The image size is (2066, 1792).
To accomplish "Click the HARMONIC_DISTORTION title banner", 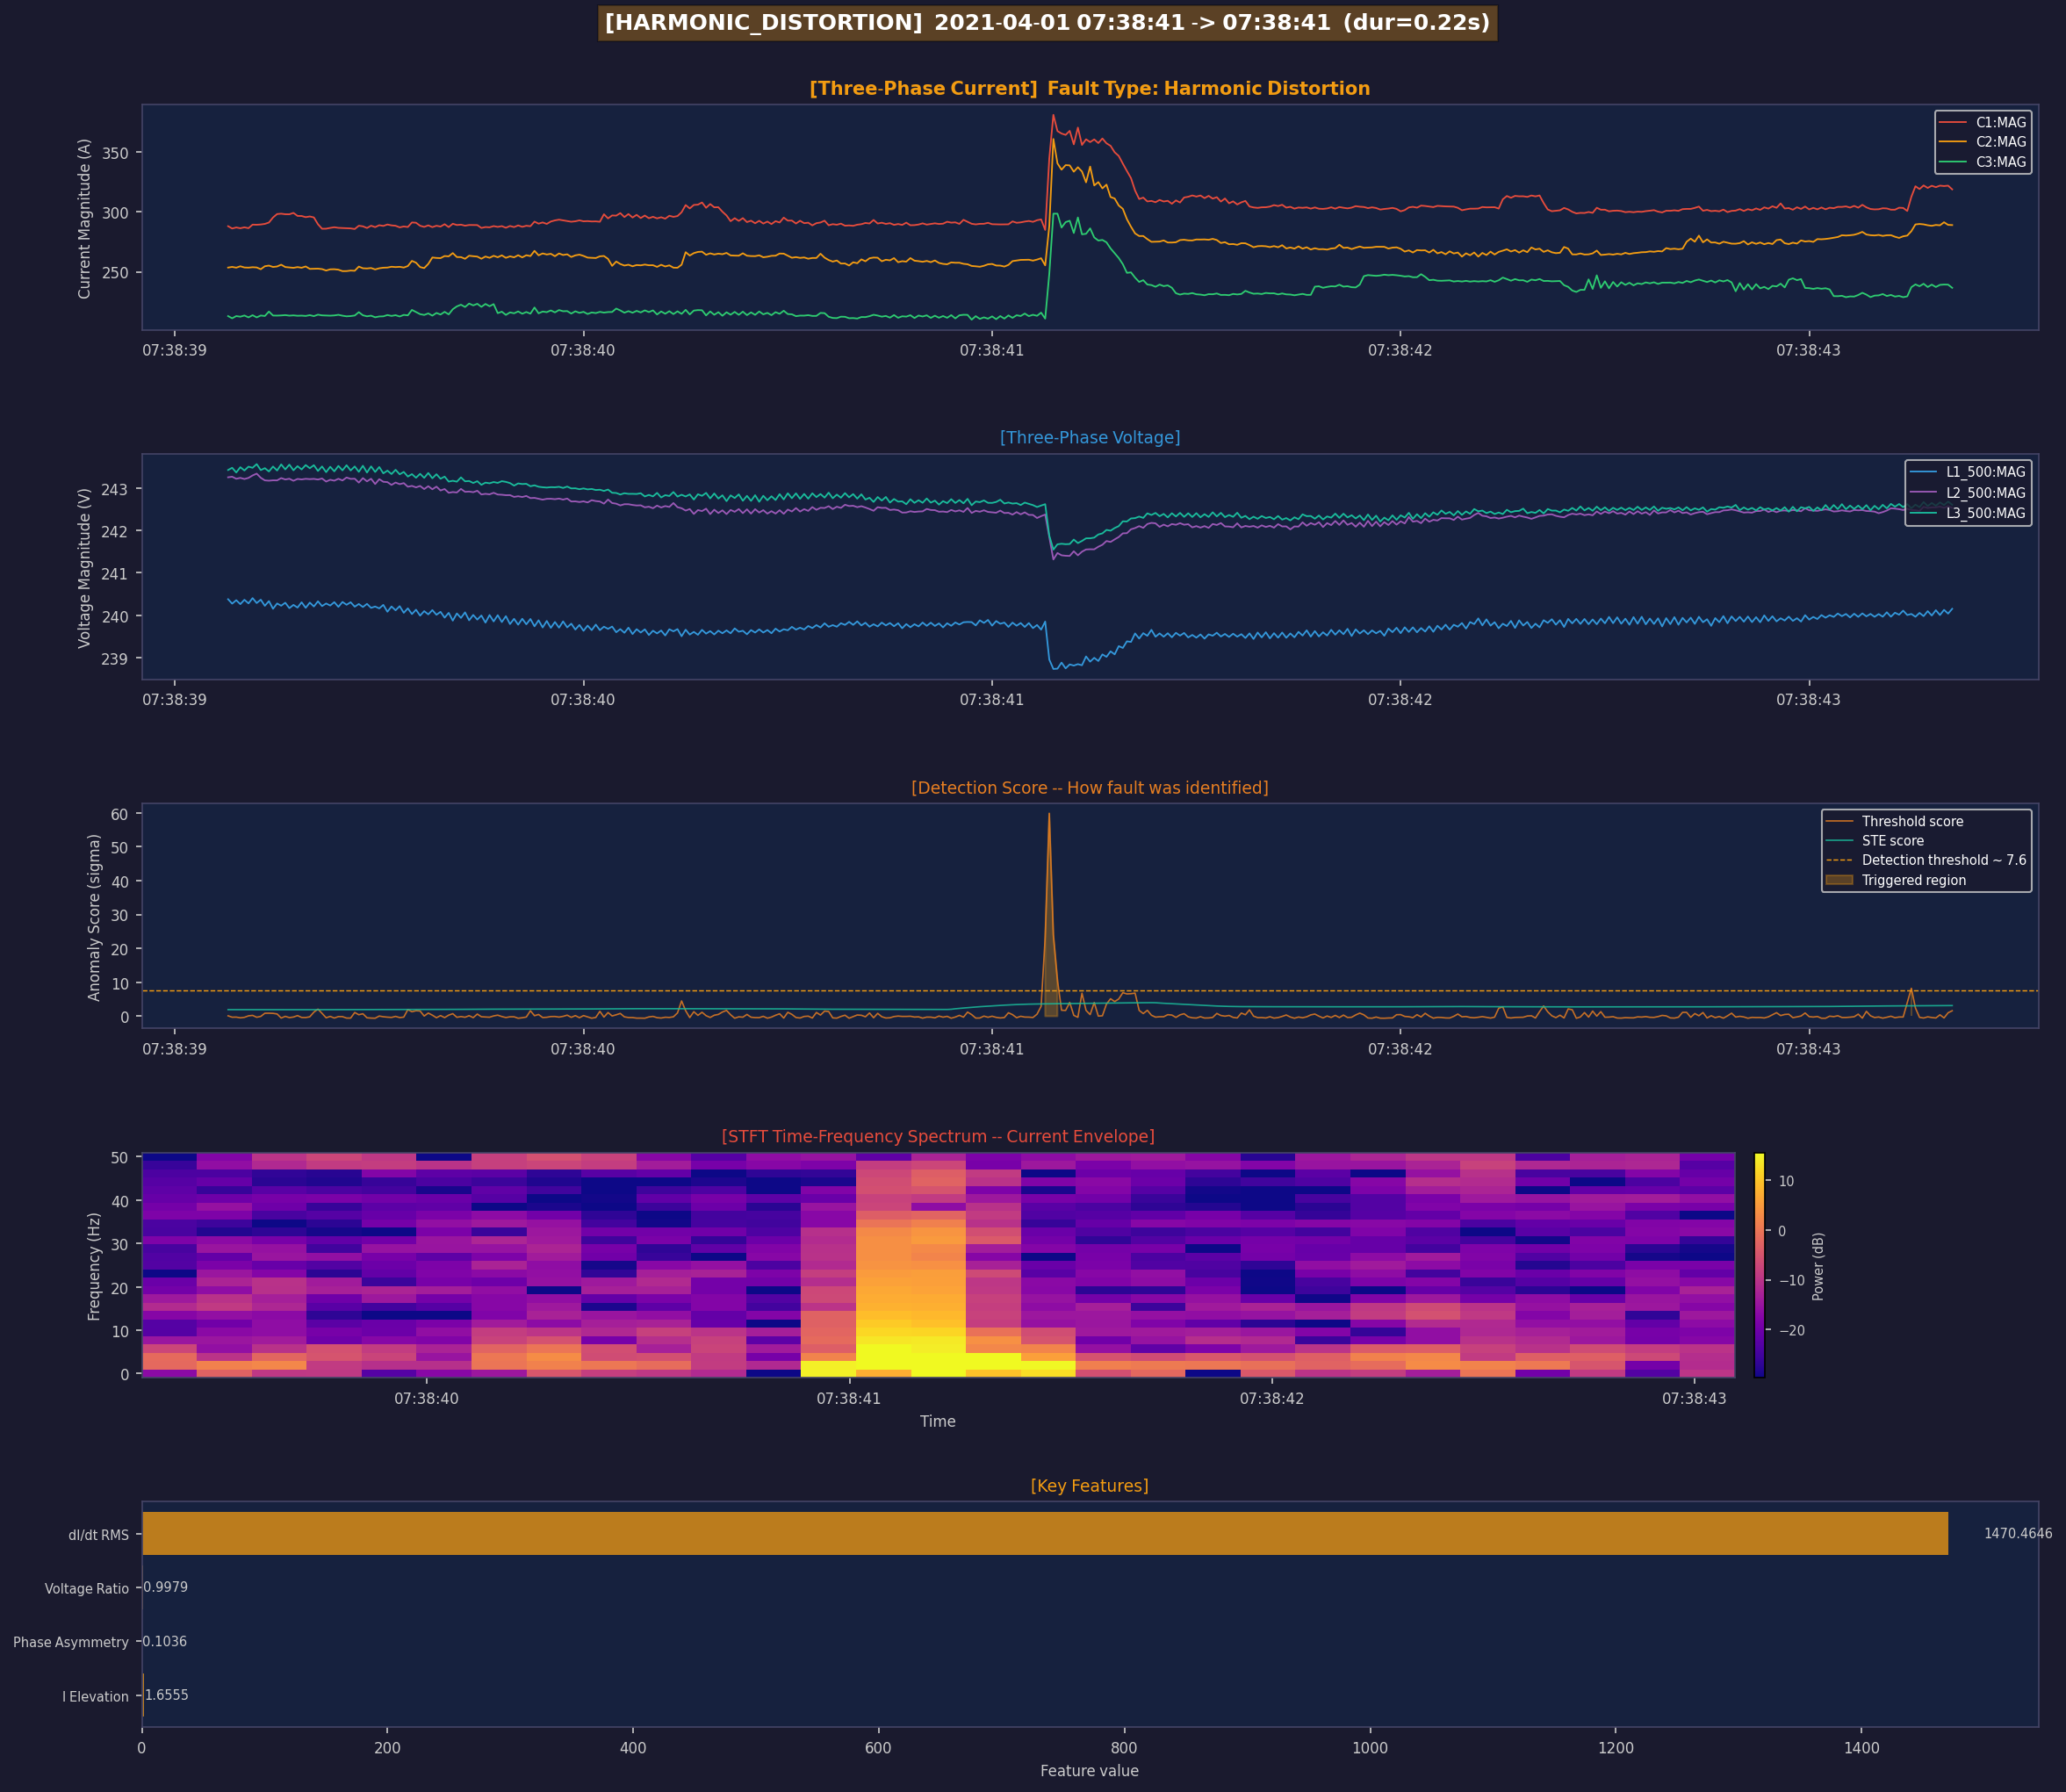I will (x=1047, y=23).
